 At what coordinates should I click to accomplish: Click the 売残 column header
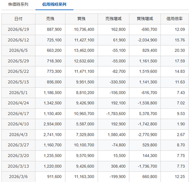50,19
